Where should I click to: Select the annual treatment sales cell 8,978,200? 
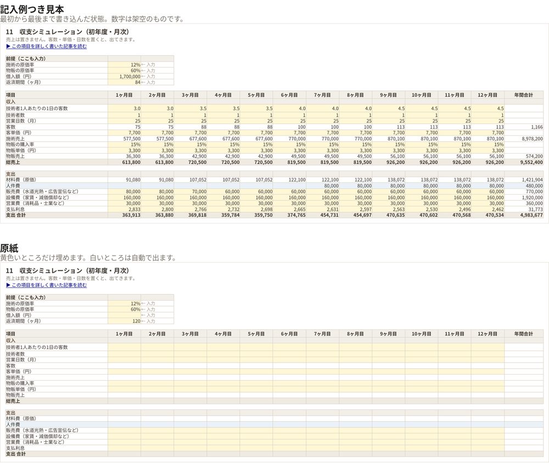524,139
